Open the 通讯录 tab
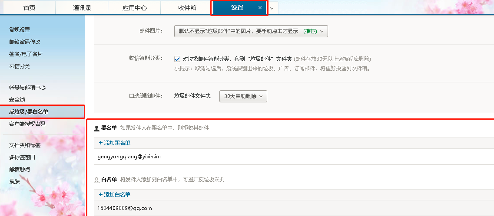Image resolution: width=494 pixels, height=216 pixels. tap(81, 8)
